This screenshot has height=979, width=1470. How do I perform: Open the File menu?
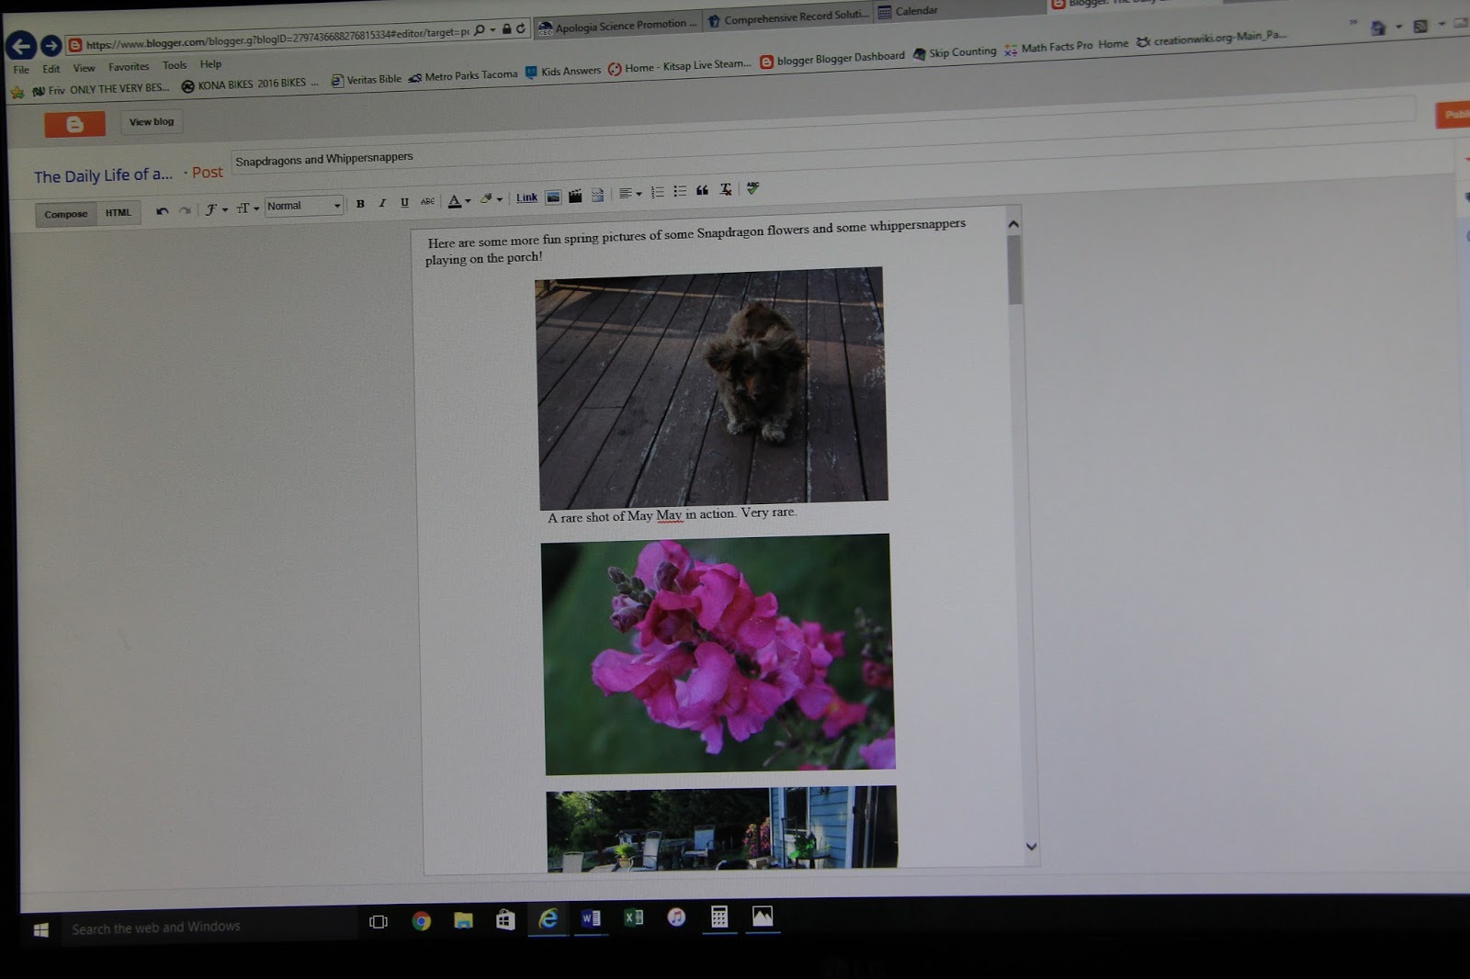coord(21,70)
